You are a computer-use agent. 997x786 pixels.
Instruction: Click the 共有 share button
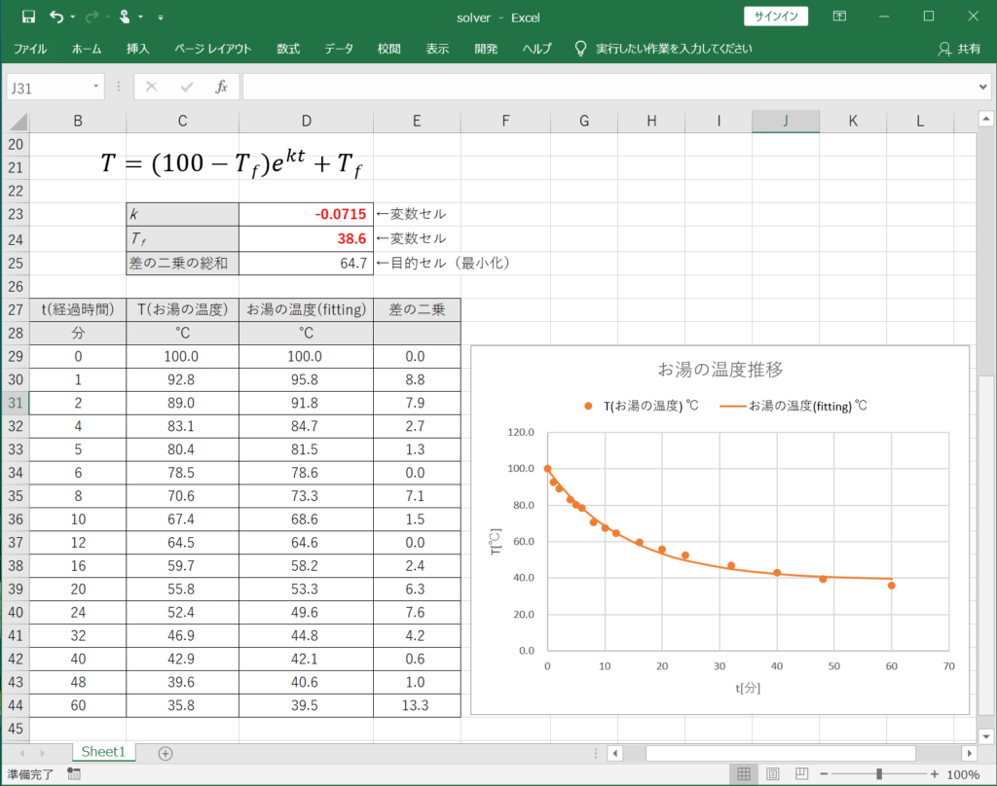[x=959, y=49]
